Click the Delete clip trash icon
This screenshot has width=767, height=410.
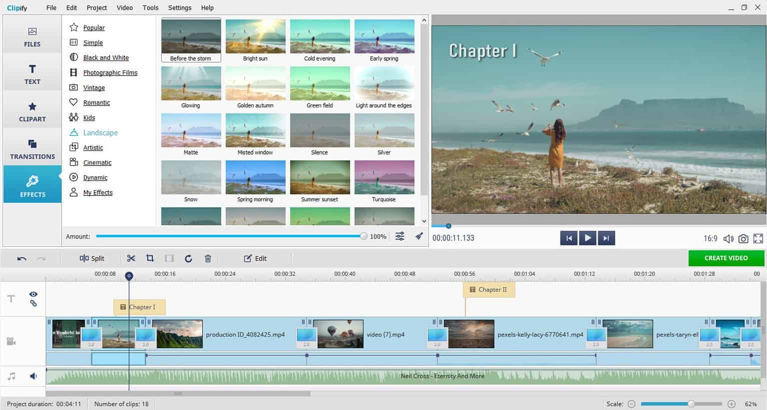click(x=208, y=258)
